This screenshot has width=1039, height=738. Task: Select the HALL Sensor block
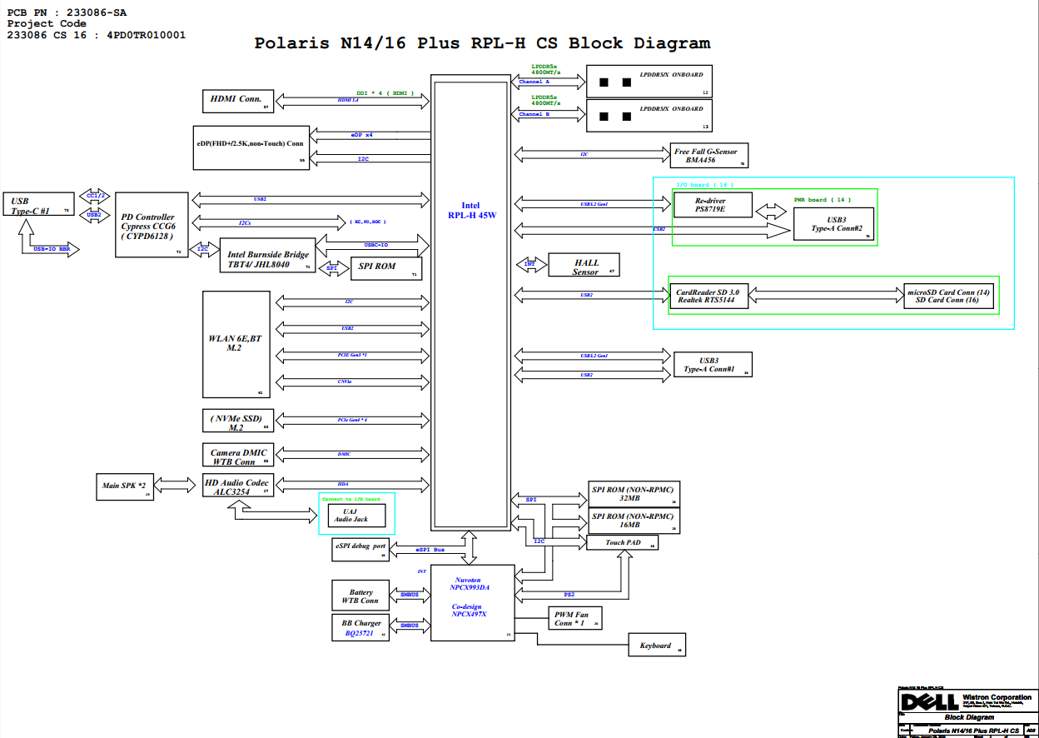584,267
